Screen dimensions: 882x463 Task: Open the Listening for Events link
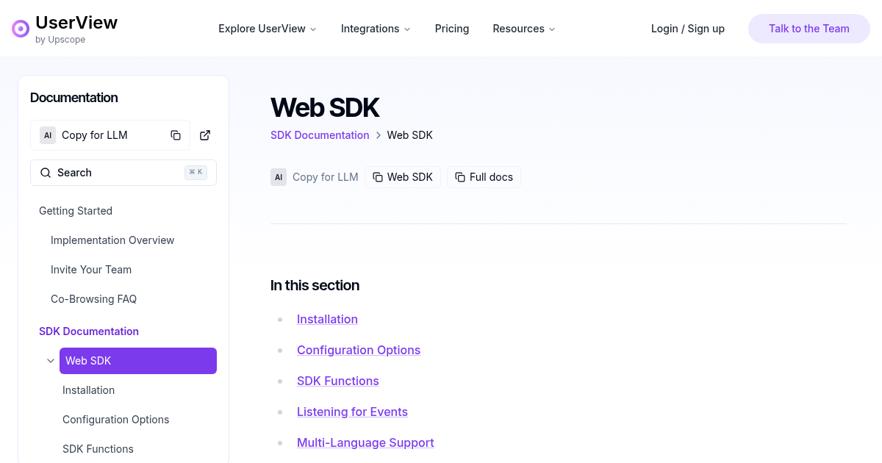point(352,412)
